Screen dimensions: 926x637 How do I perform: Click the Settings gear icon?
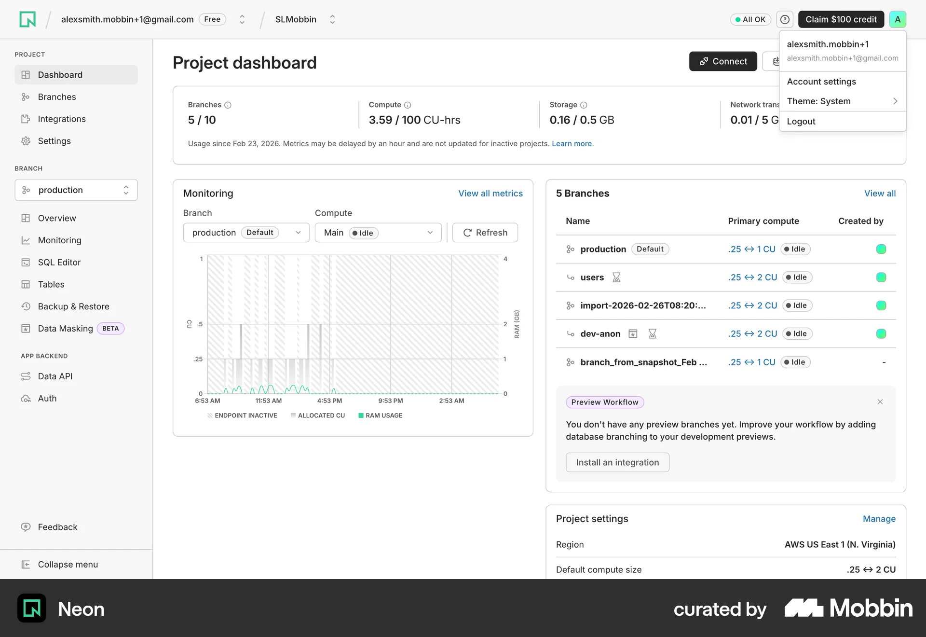coord(26,141)
